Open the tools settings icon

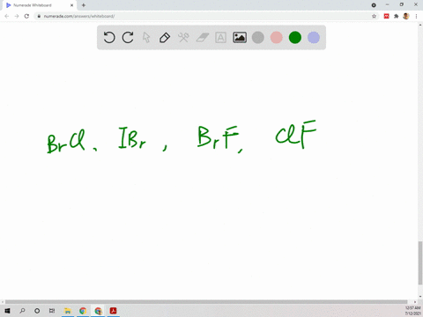183,38
